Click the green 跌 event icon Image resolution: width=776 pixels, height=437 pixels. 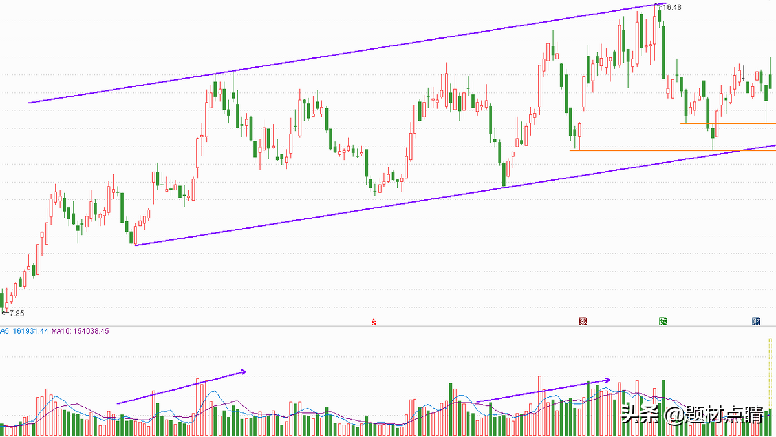pos(663,321)
